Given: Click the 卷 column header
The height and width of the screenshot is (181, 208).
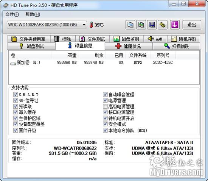Looking at the screenshot, I should (x=30, y=55).
